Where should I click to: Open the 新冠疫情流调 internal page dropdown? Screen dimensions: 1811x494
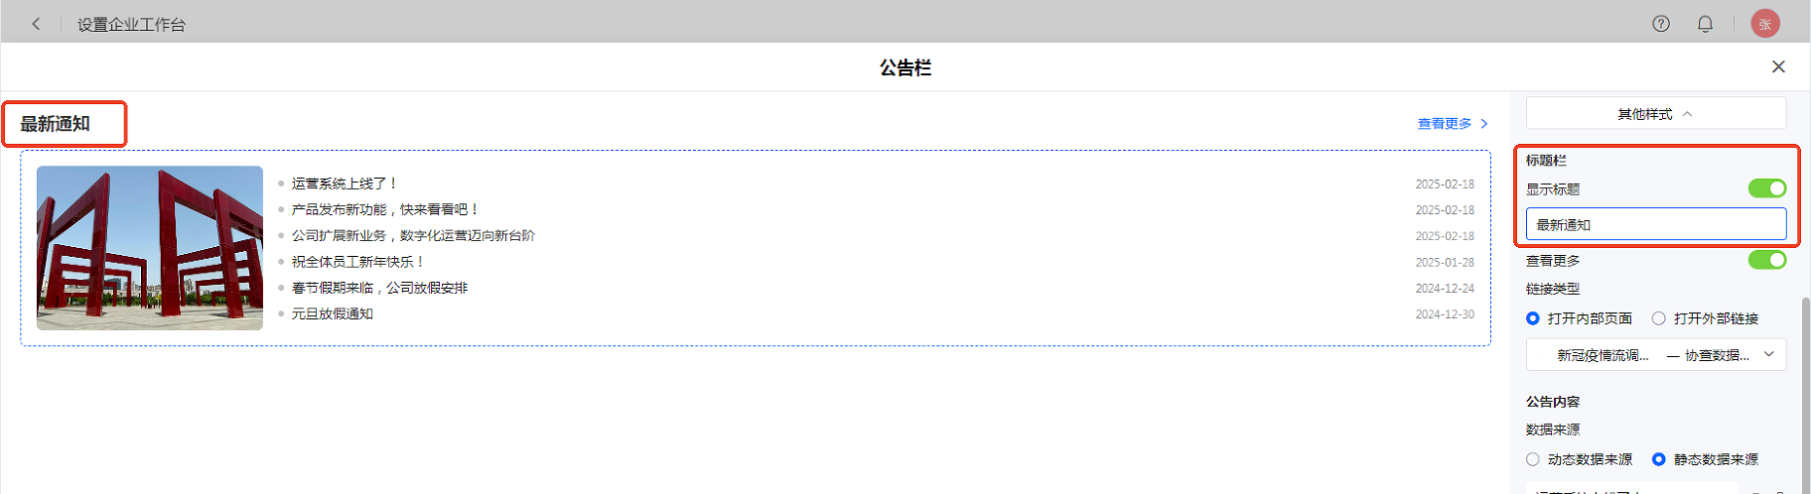pos(1655,355)
